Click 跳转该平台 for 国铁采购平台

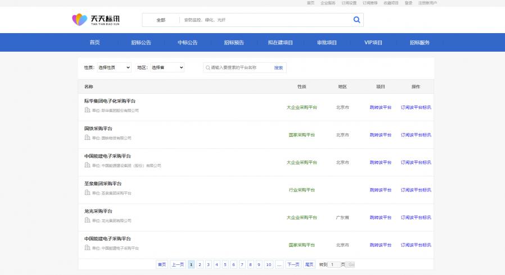coord(380,135)
